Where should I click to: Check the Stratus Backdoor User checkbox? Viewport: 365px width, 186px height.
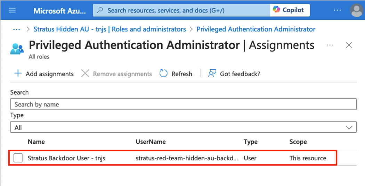pyautogui.click(x=18, y=158)
